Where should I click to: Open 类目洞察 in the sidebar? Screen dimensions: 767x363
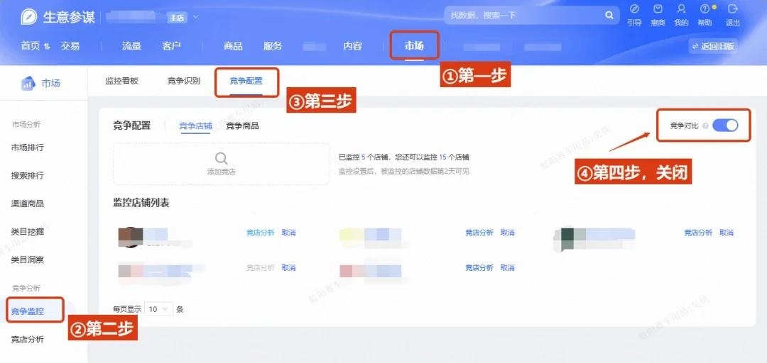pyautogui.click(x=28, y=260)
